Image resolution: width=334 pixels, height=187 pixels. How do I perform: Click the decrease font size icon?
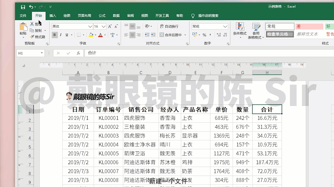click(116, 27)
